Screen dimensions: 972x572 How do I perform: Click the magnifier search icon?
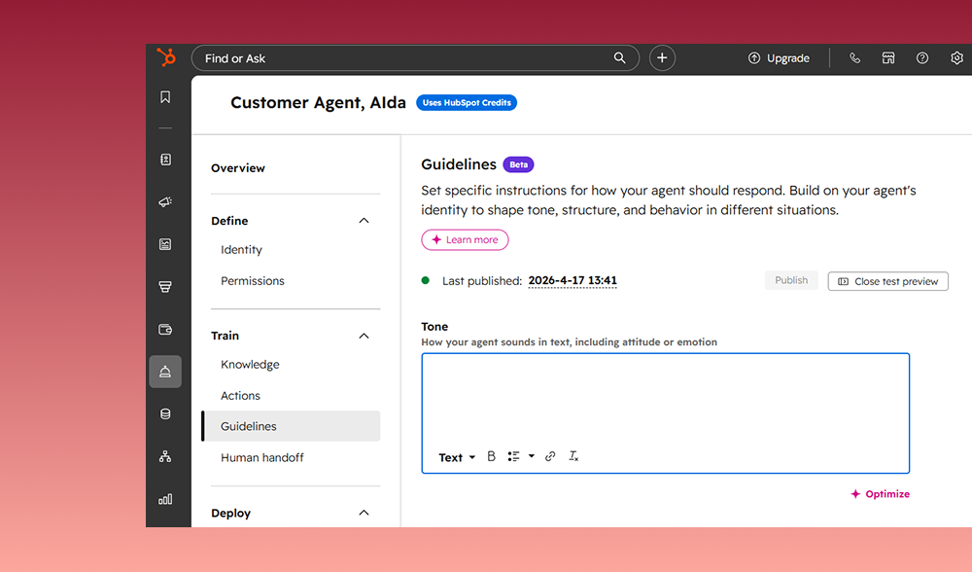[x=619, y=57]
